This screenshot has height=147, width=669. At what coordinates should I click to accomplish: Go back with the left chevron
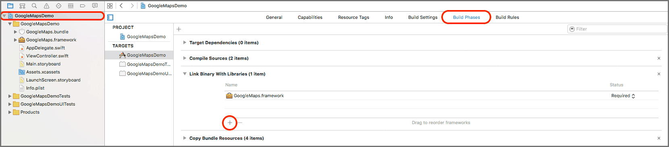click(x=121, y=6)
